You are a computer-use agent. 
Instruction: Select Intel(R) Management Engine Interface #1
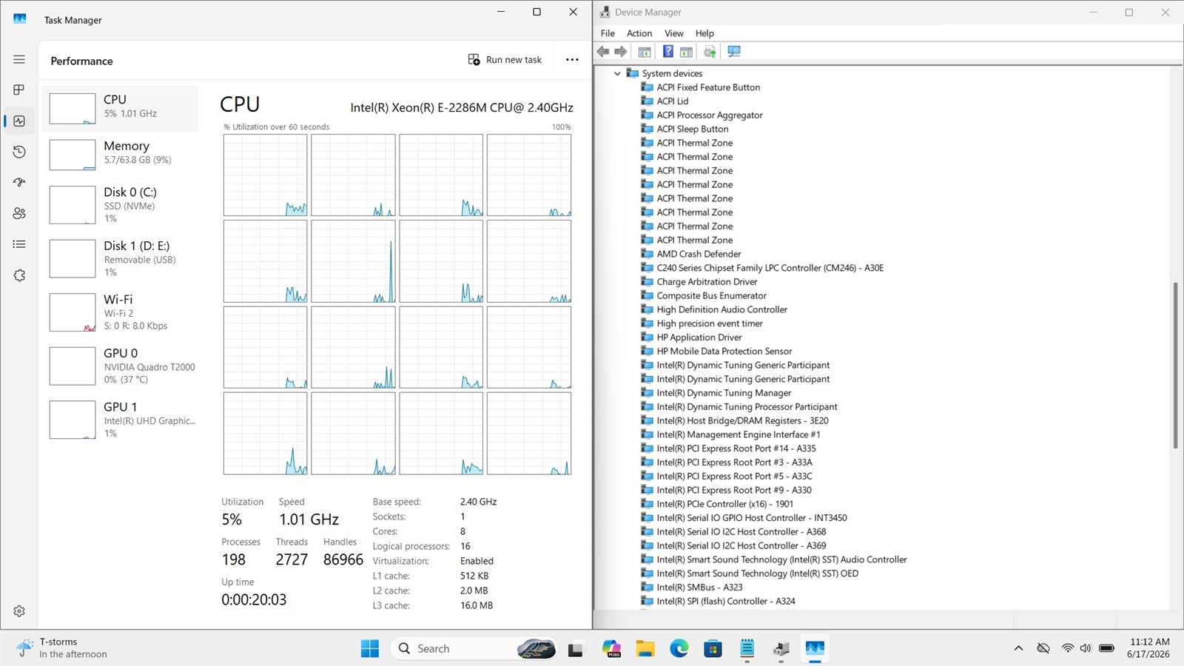pyautogui.click(x=738, y=434)
